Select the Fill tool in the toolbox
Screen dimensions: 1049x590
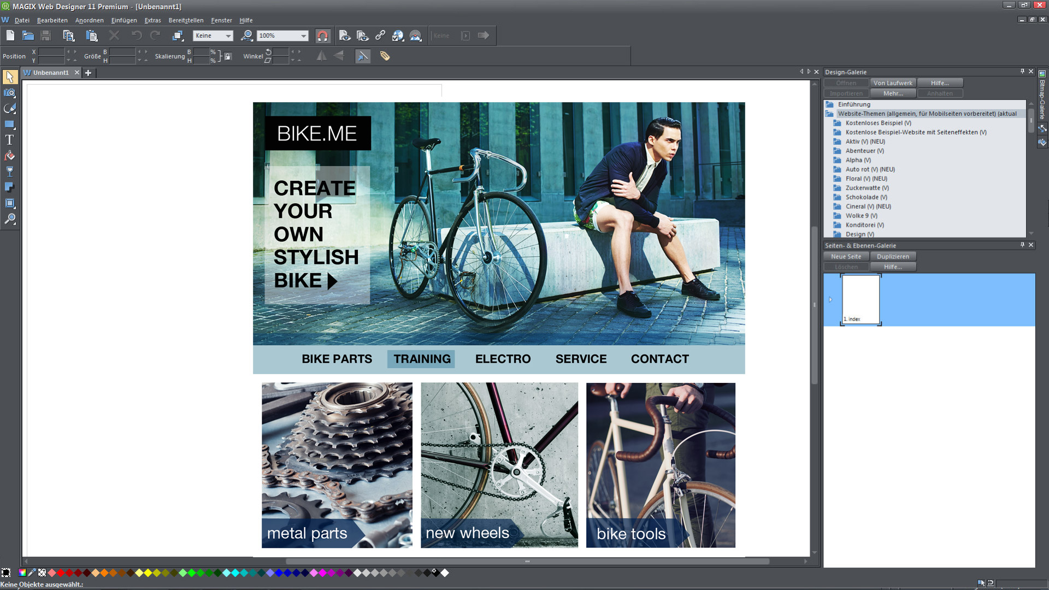click(x=9, y=156)
